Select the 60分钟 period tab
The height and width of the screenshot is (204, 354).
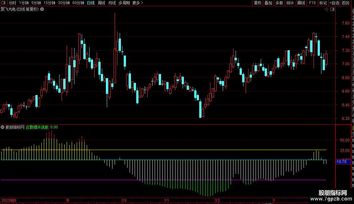click(x=78, y=3)
